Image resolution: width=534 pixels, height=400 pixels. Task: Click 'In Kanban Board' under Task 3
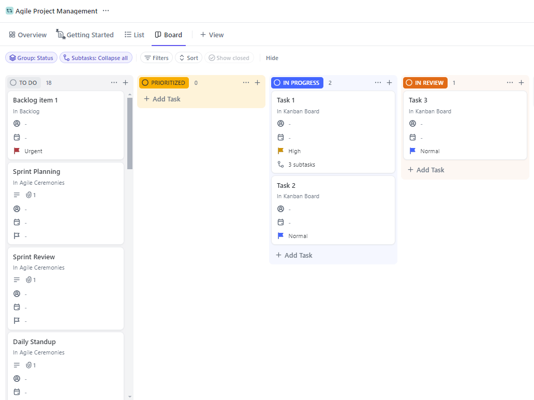tap(430, 111)
